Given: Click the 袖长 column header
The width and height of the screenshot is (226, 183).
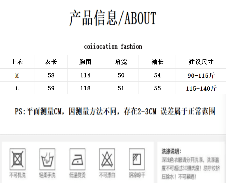Looking at the screenshot, I should [157, 62].
